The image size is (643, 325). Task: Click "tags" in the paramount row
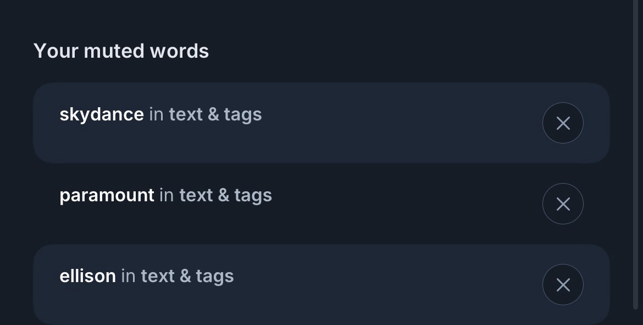coord(253,195)
